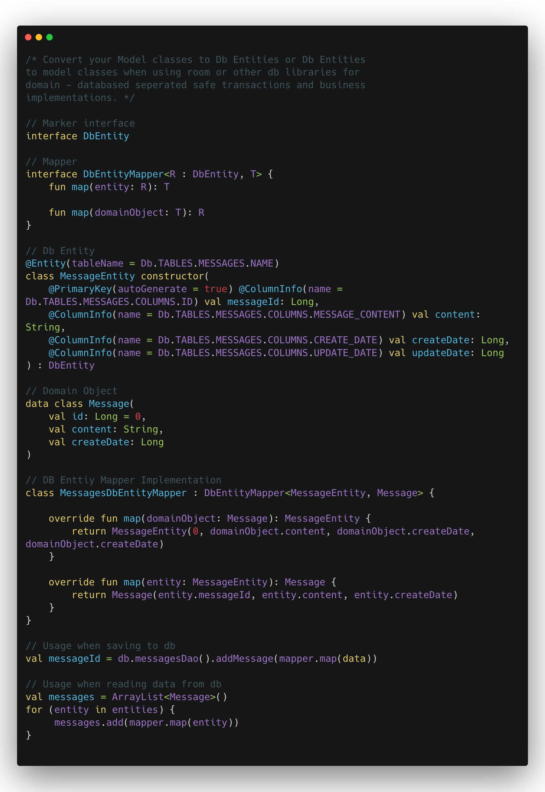Click entity.messageId in the return statement
Image resolution: width=545 pixels, height=792 pixels.
click(x=204, y=595)
